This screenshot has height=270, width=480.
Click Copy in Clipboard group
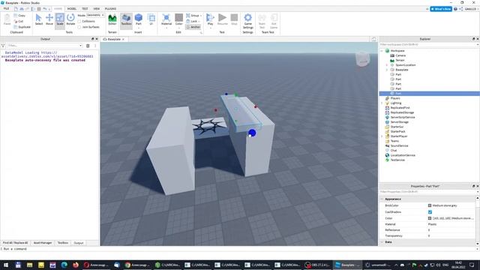[20, 15]
